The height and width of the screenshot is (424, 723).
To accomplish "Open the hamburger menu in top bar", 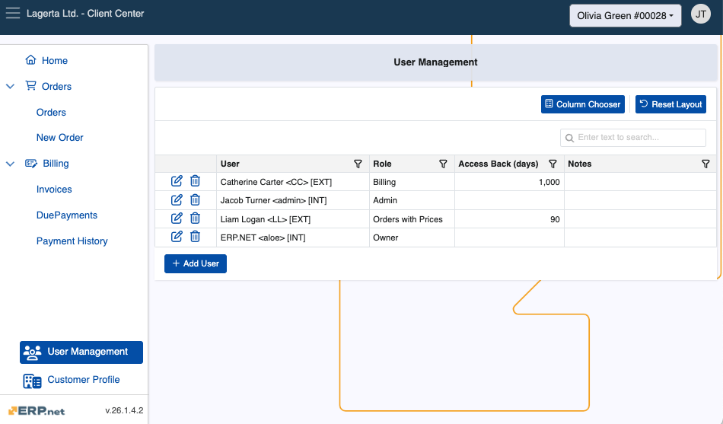I will [13, 14].
